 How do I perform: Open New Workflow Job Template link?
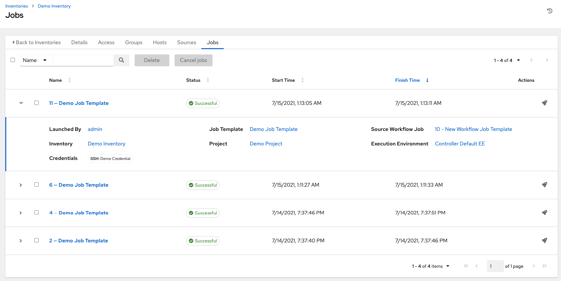(x=473, y=129)
